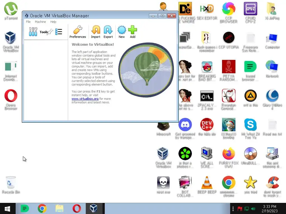Click the volume speaker tray icon
The image size is (286, 214).
[x=253, y=209]
